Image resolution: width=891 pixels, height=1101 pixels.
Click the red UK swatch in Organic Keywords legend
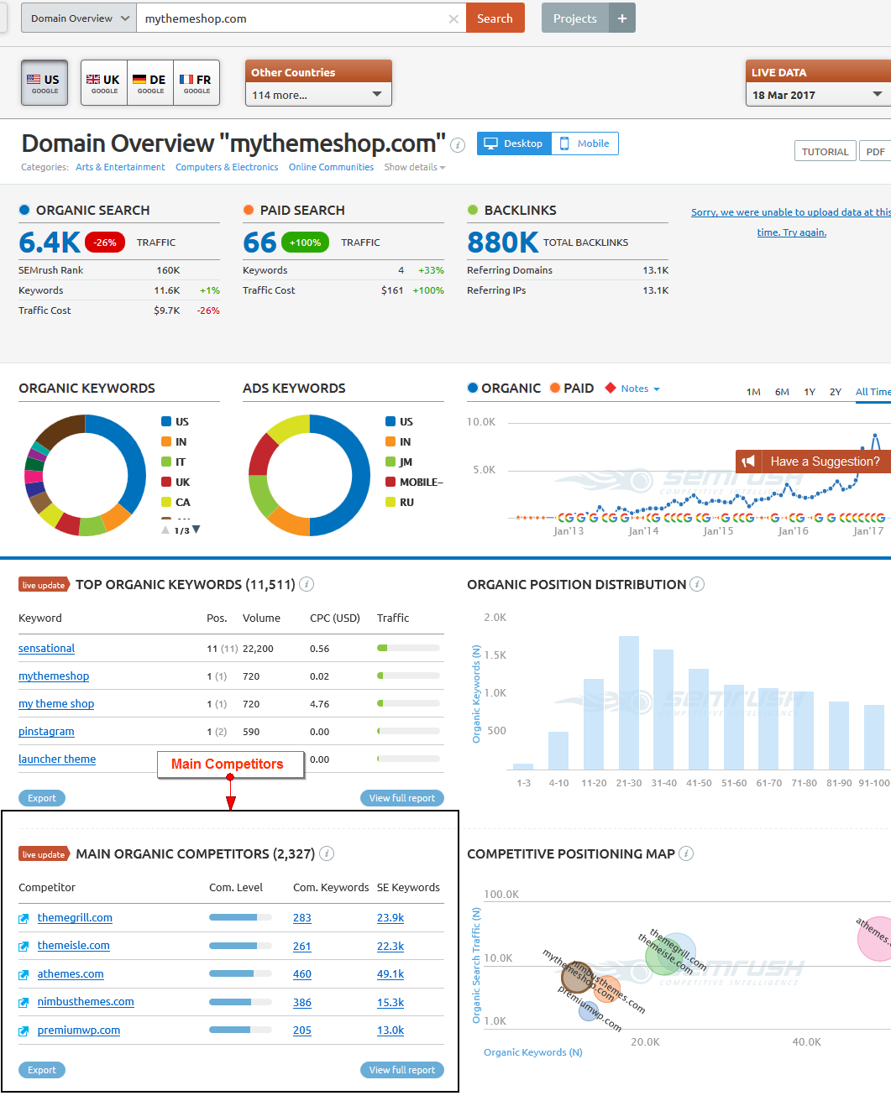(166, 482)
